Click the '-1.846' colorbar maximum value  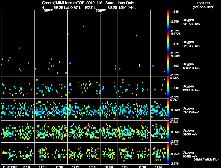(x=175, y=12)
